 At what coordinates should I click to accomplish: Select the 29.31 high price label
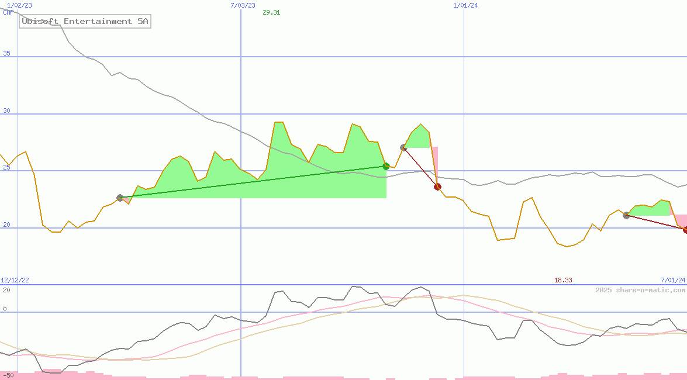tap(271, 12)
